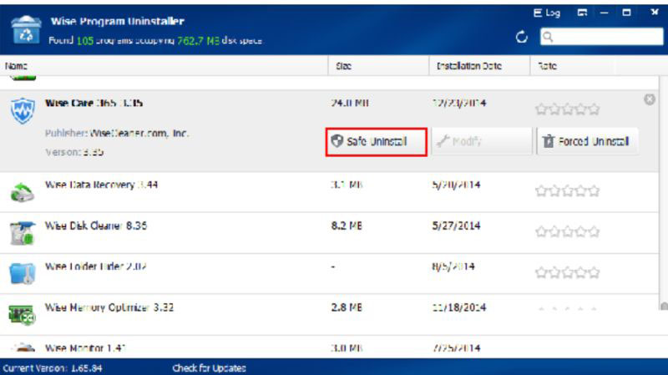Close the expanded Wise Care 365 entry
Viewport: 668px width, 375px height.
click(x=650, y=99)
